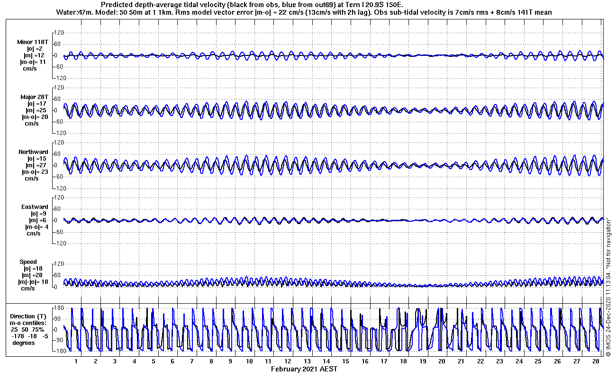Click the '|m-o|= 4' value under Eastward
The width and height of the screenshot is (616, 379).
click(x=36, y=227)
